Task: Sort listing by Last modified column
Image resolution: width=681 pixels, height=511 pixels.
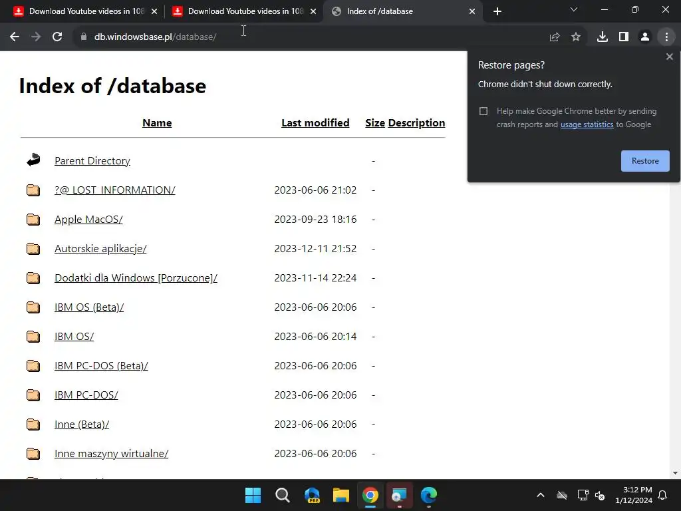Action: tap(315, 123)
